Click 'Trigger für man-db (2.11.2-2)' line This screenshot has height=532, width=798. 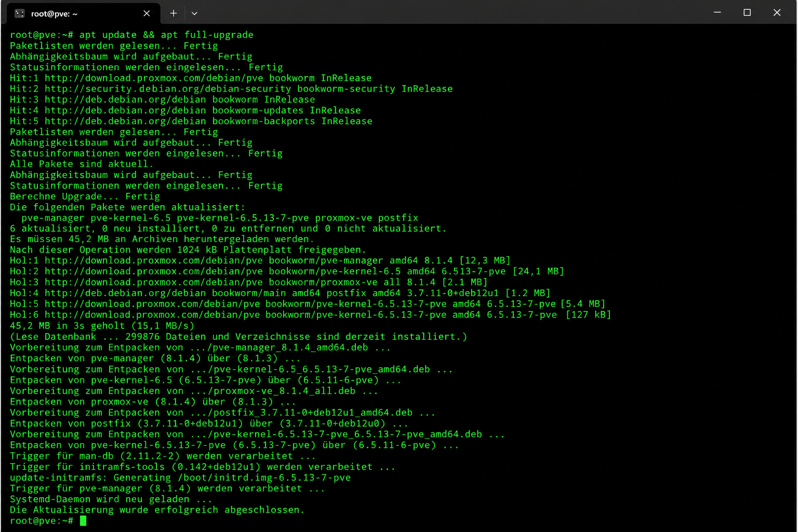click(x=163, y=456)
